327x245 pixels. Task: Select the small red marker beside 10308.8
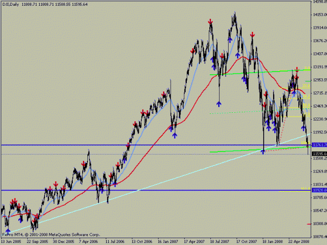[x=309, y=224]
